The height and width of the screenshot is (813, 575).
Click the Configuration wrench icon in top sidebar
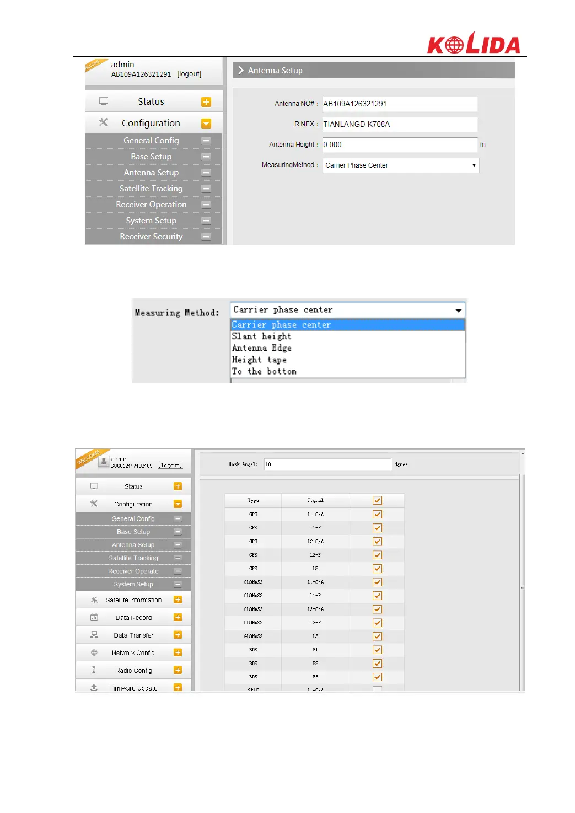pos(103,122)
